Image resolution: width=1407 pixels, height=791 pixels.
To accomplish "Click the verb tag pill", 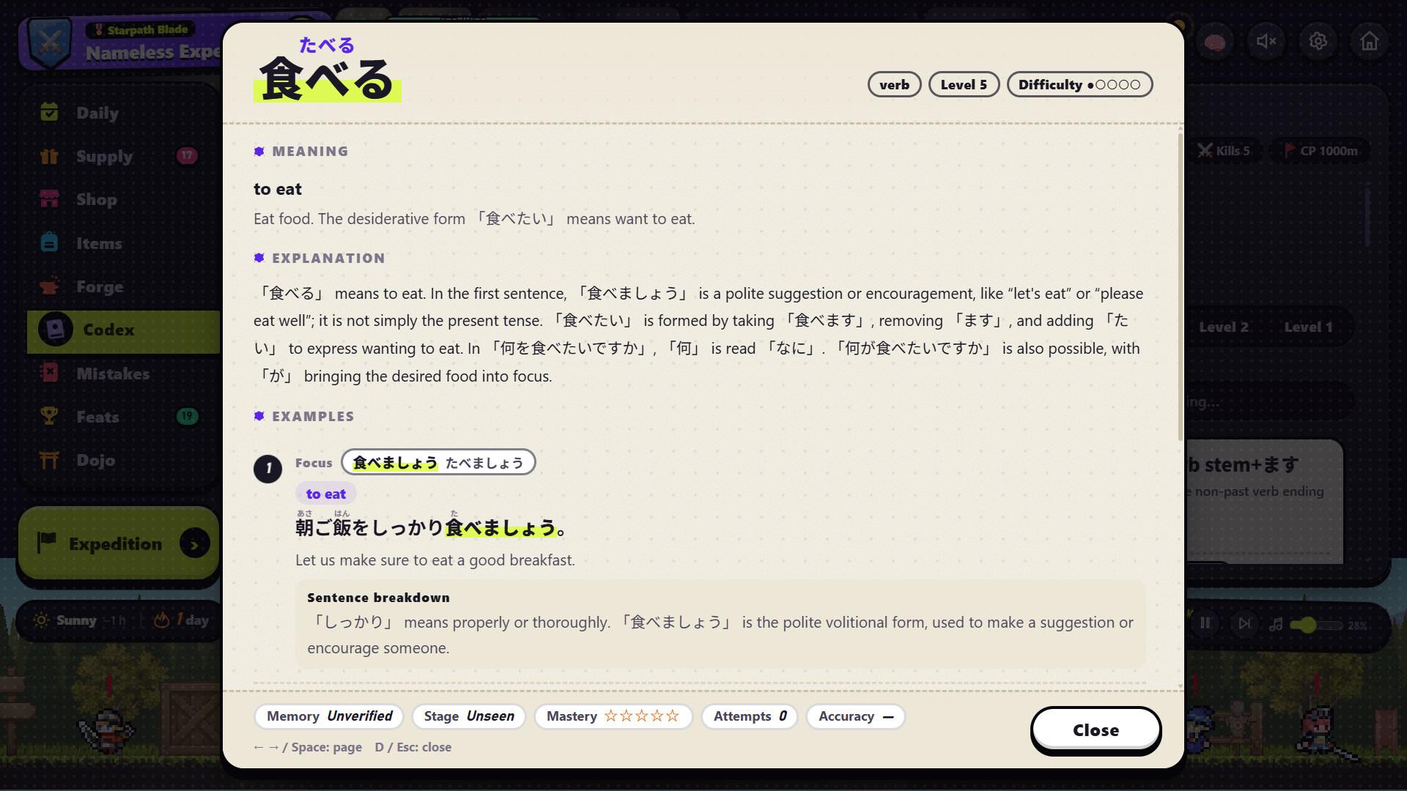I will pyautogui.click(x=894, y=84).
